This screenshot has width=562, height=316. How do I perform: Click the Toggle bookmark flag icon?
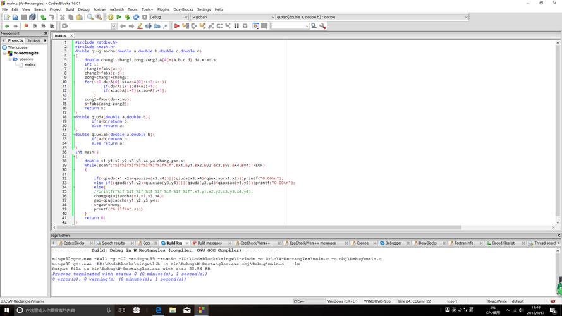[x=26, y=26]
